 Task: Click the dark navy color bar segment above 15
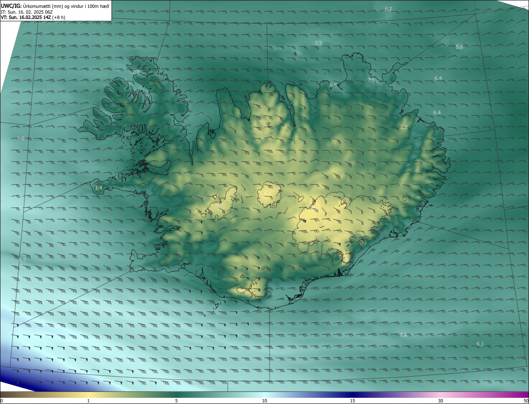click(x=353, y=394)
